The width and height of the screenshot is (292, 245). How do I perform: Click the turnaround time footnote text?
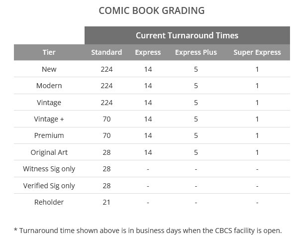coord(148,231)
